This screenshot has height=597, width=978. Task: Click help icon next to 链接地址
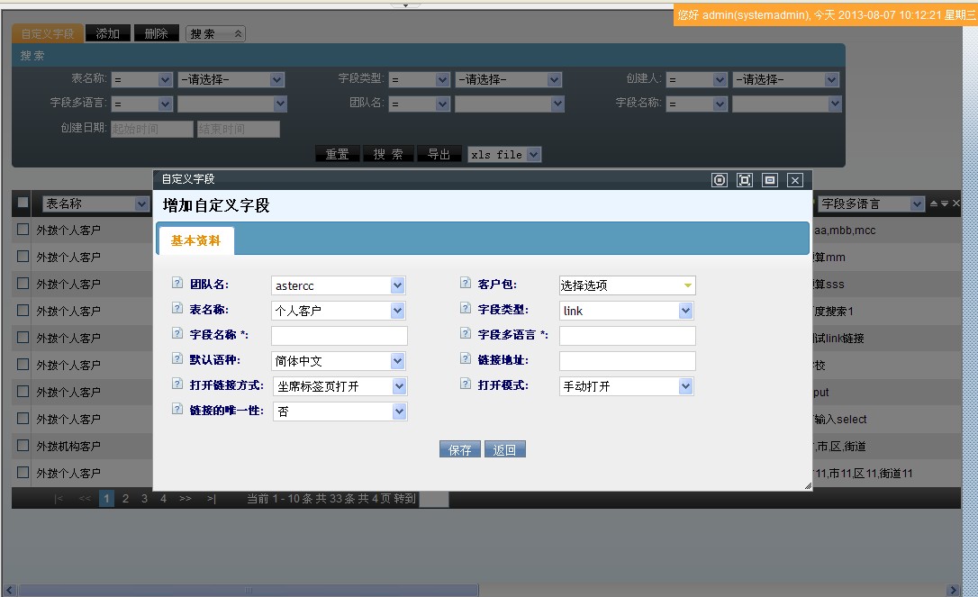[x=465, y=358]
